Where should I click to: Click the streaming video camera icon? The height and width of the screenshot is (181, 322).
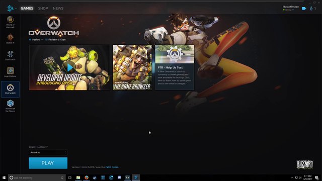[x=304, y=9]
